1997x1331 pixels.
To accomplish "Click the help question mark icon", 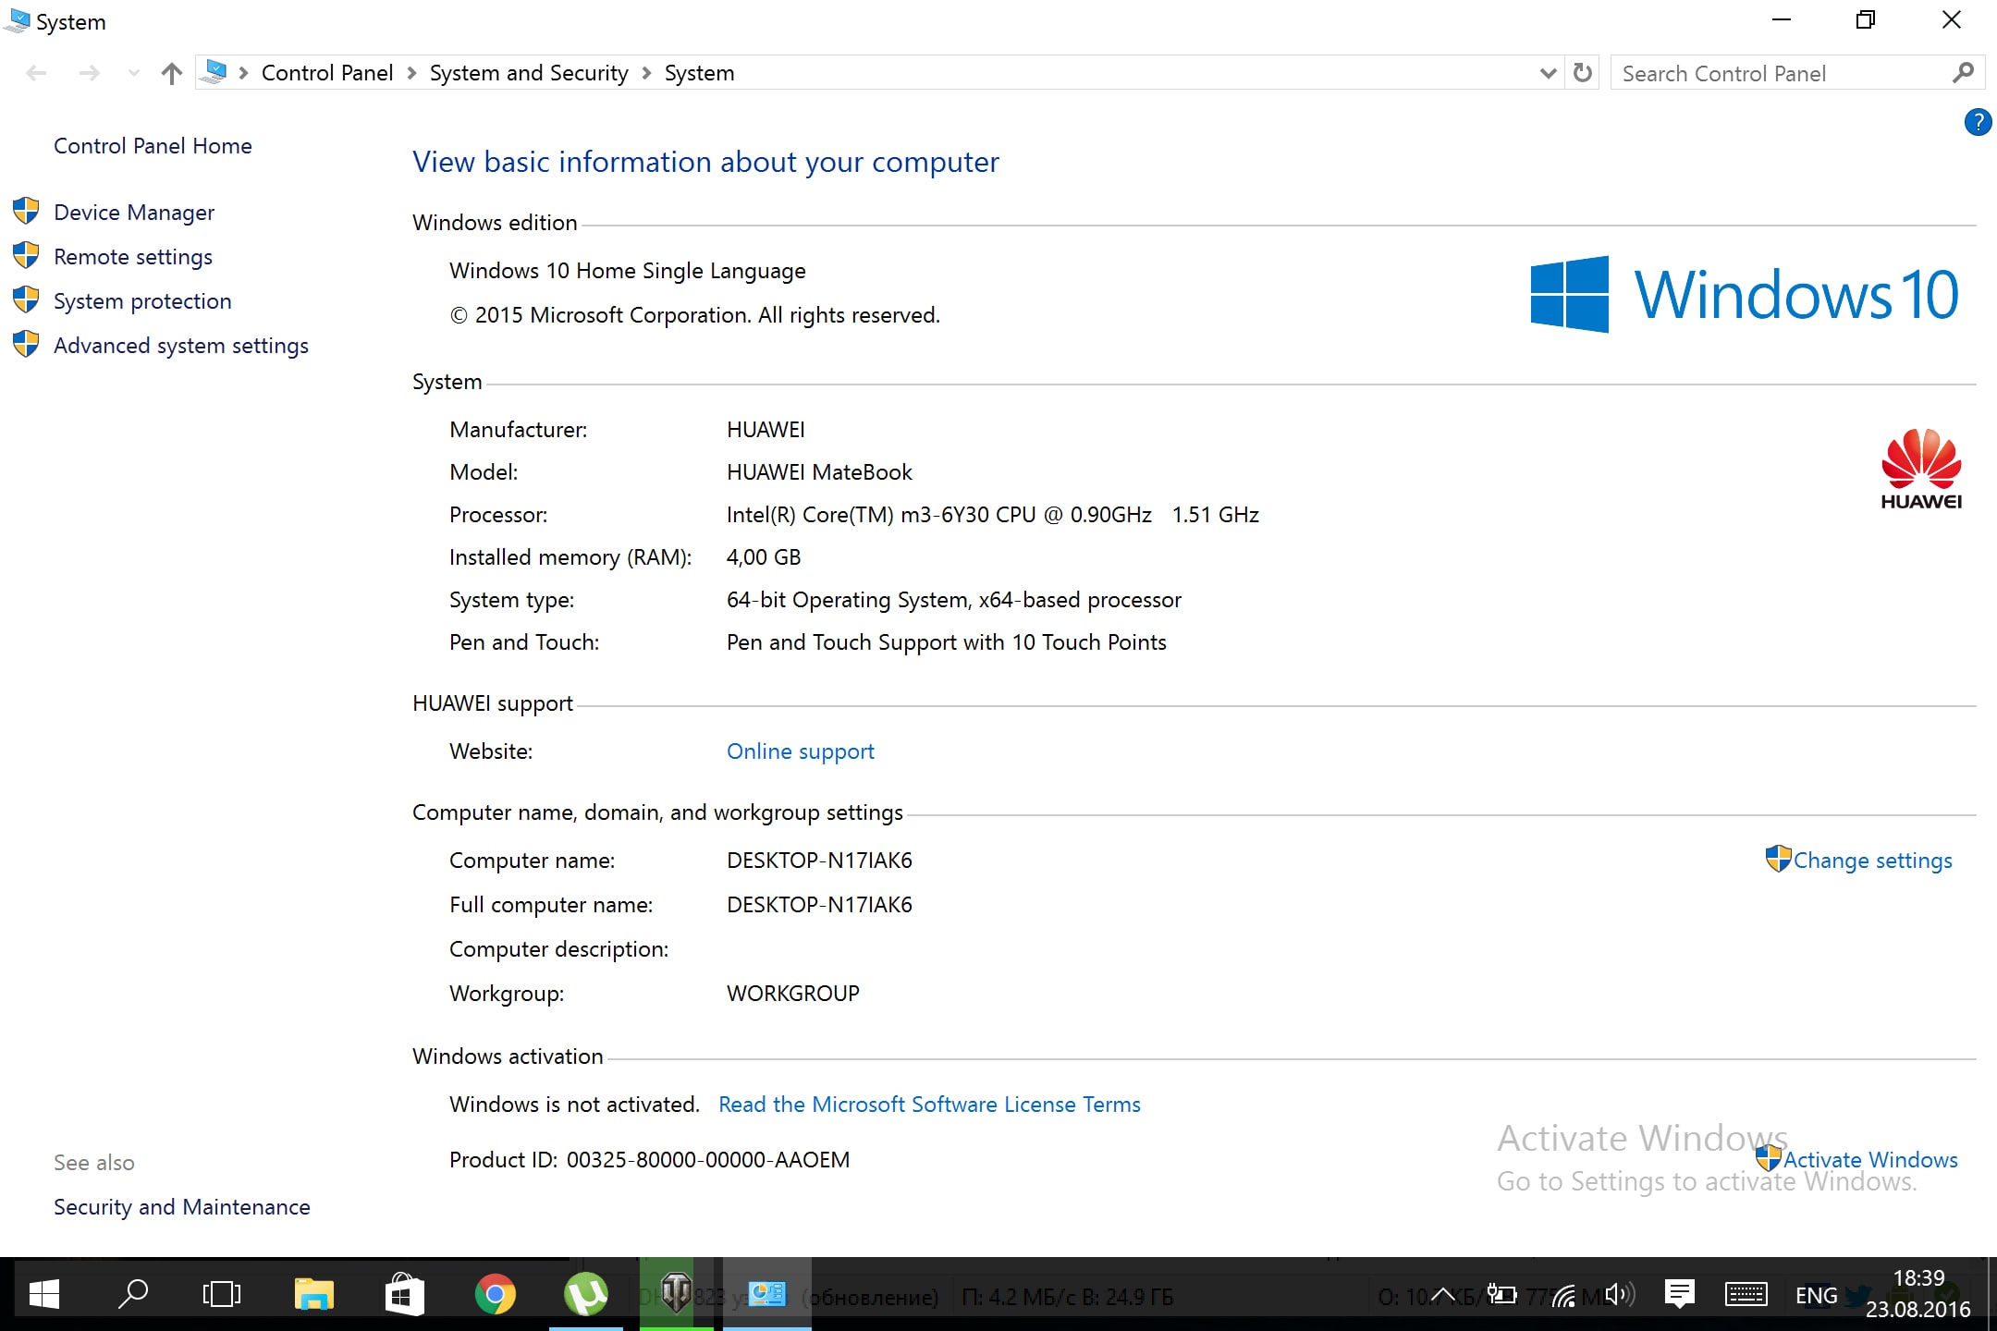I will point(1978,122).
